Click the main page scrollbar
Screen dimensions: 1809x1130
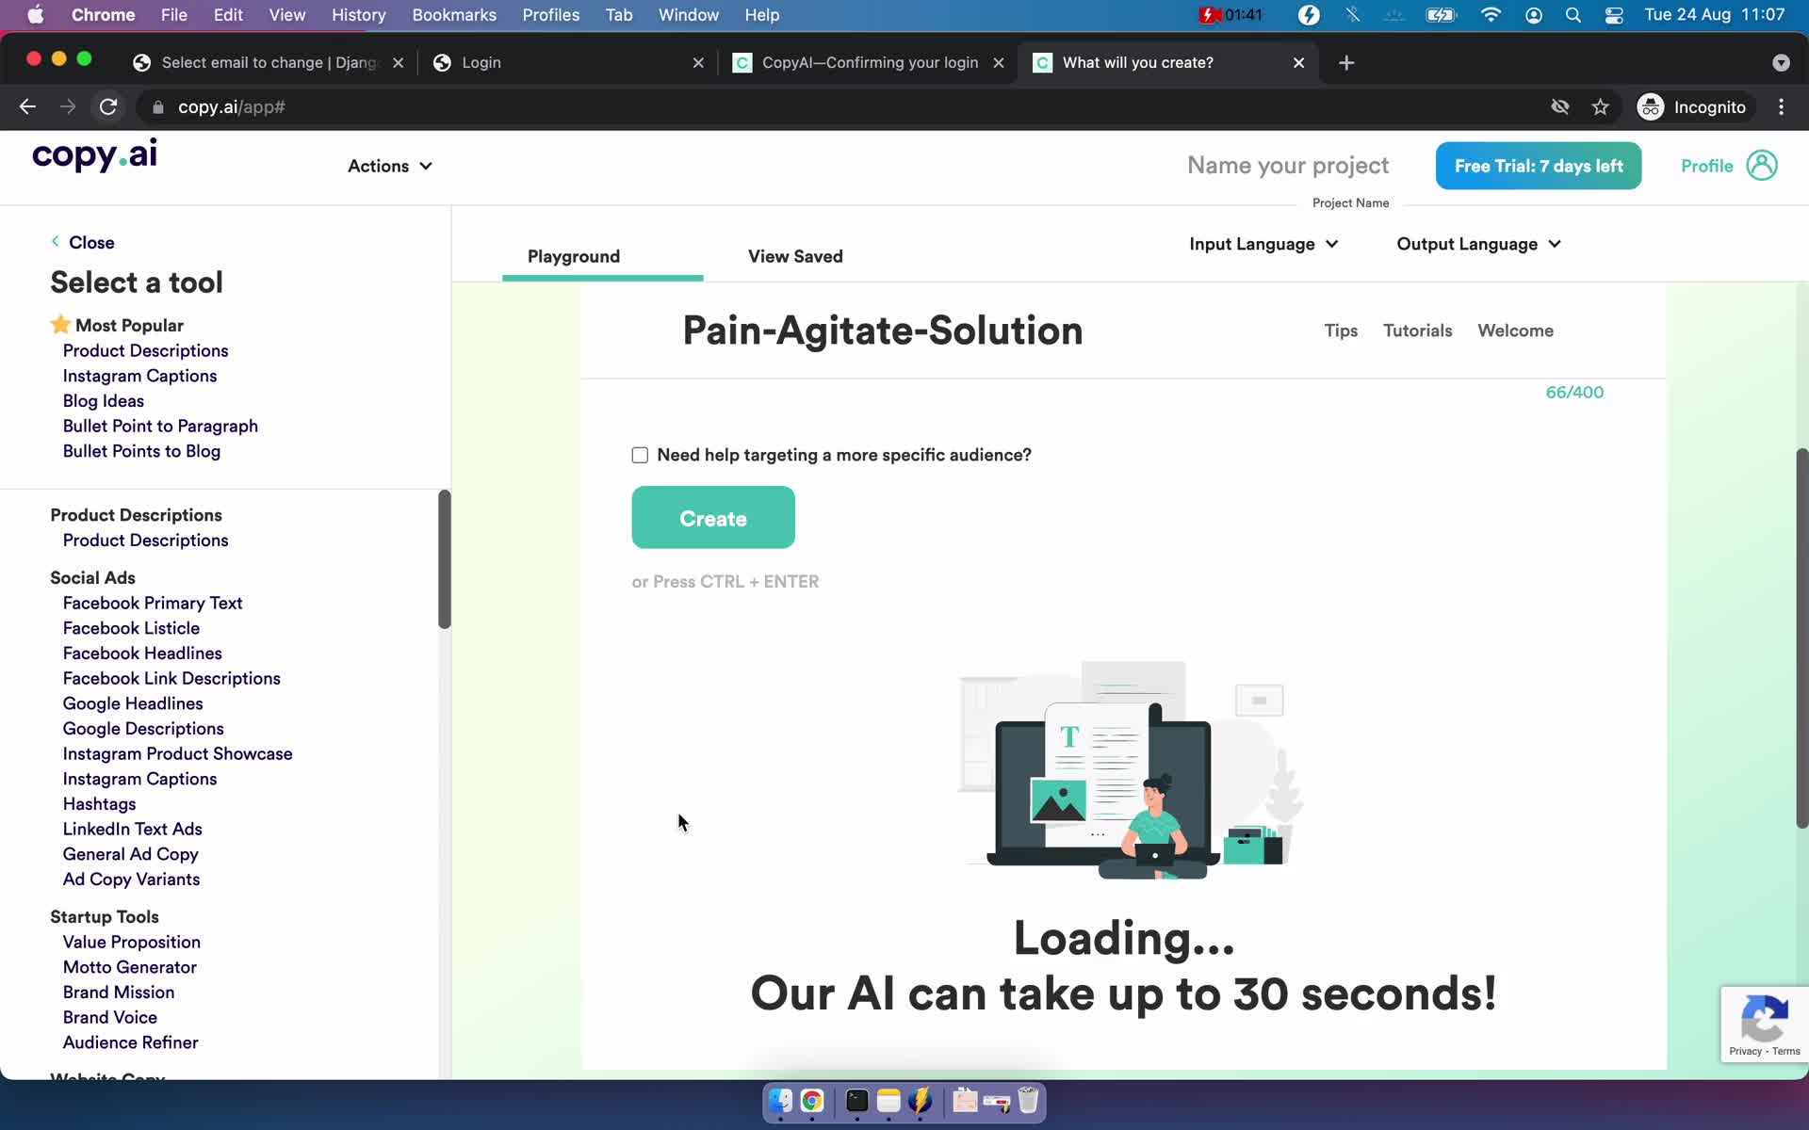click(1801, 638)
